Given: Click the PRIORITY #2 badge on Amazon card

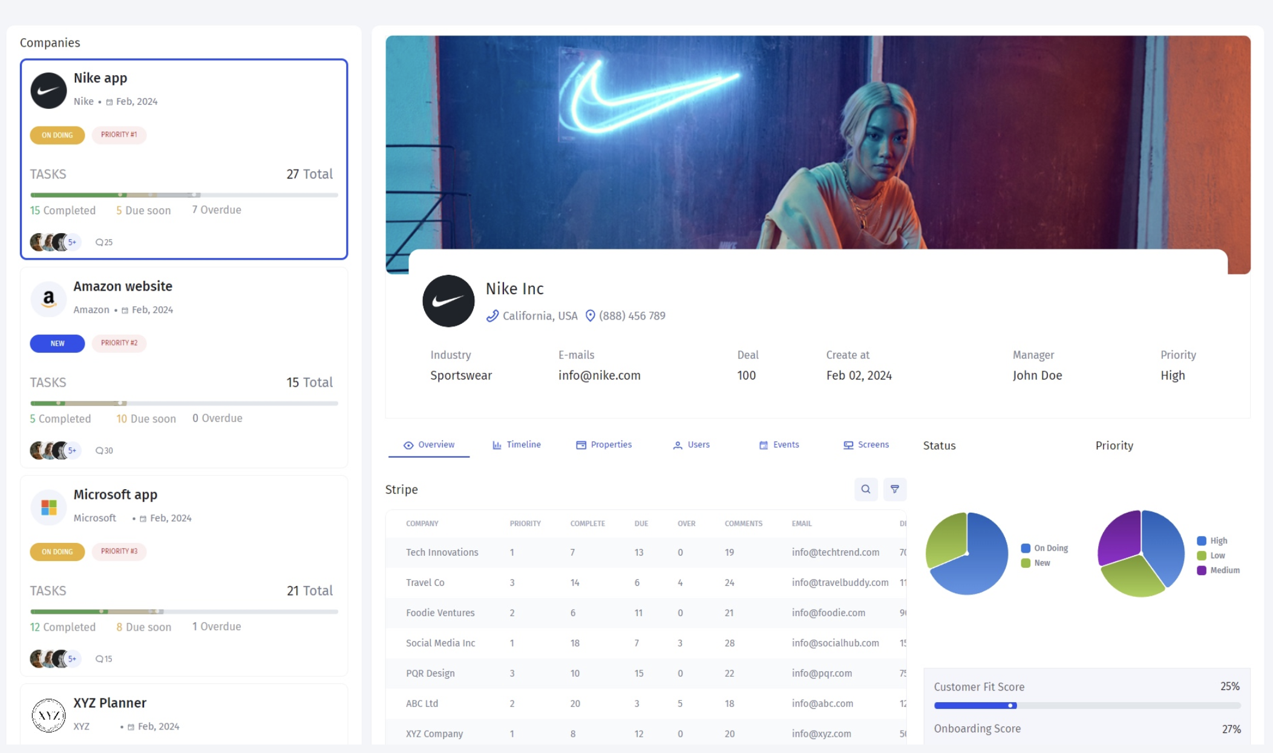Looking at the screenshot, I should pos(119,343).
